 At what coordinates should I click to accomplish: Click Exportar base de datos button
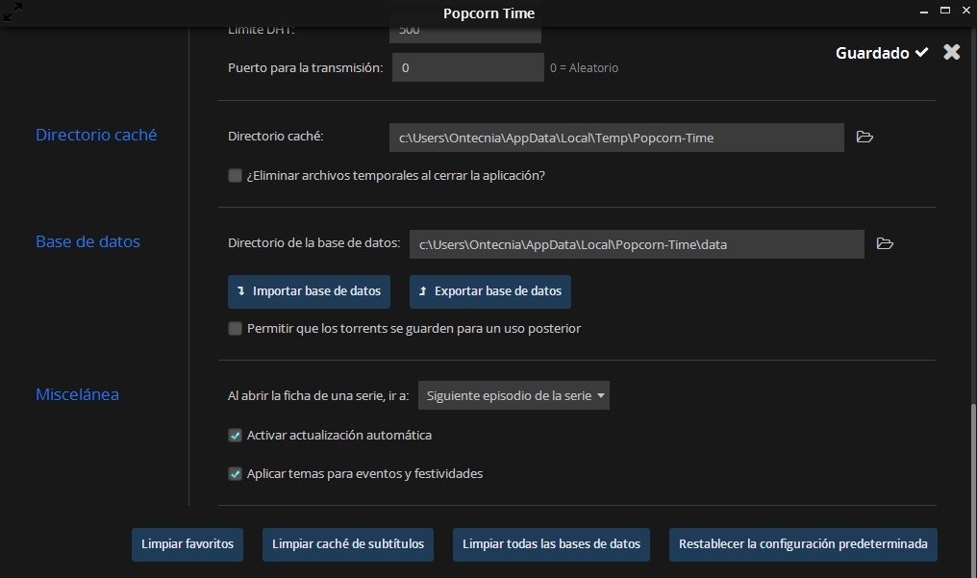(489, 291)
